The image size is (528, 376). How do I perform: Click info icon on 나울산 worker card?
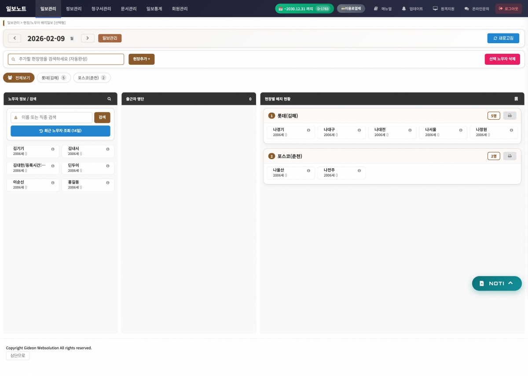click(308, 170)
